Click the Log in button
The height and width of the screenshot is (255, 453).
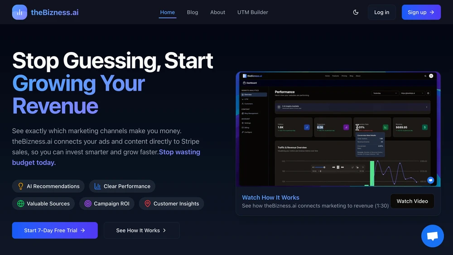pyautogui.click(x=381, y=12)
